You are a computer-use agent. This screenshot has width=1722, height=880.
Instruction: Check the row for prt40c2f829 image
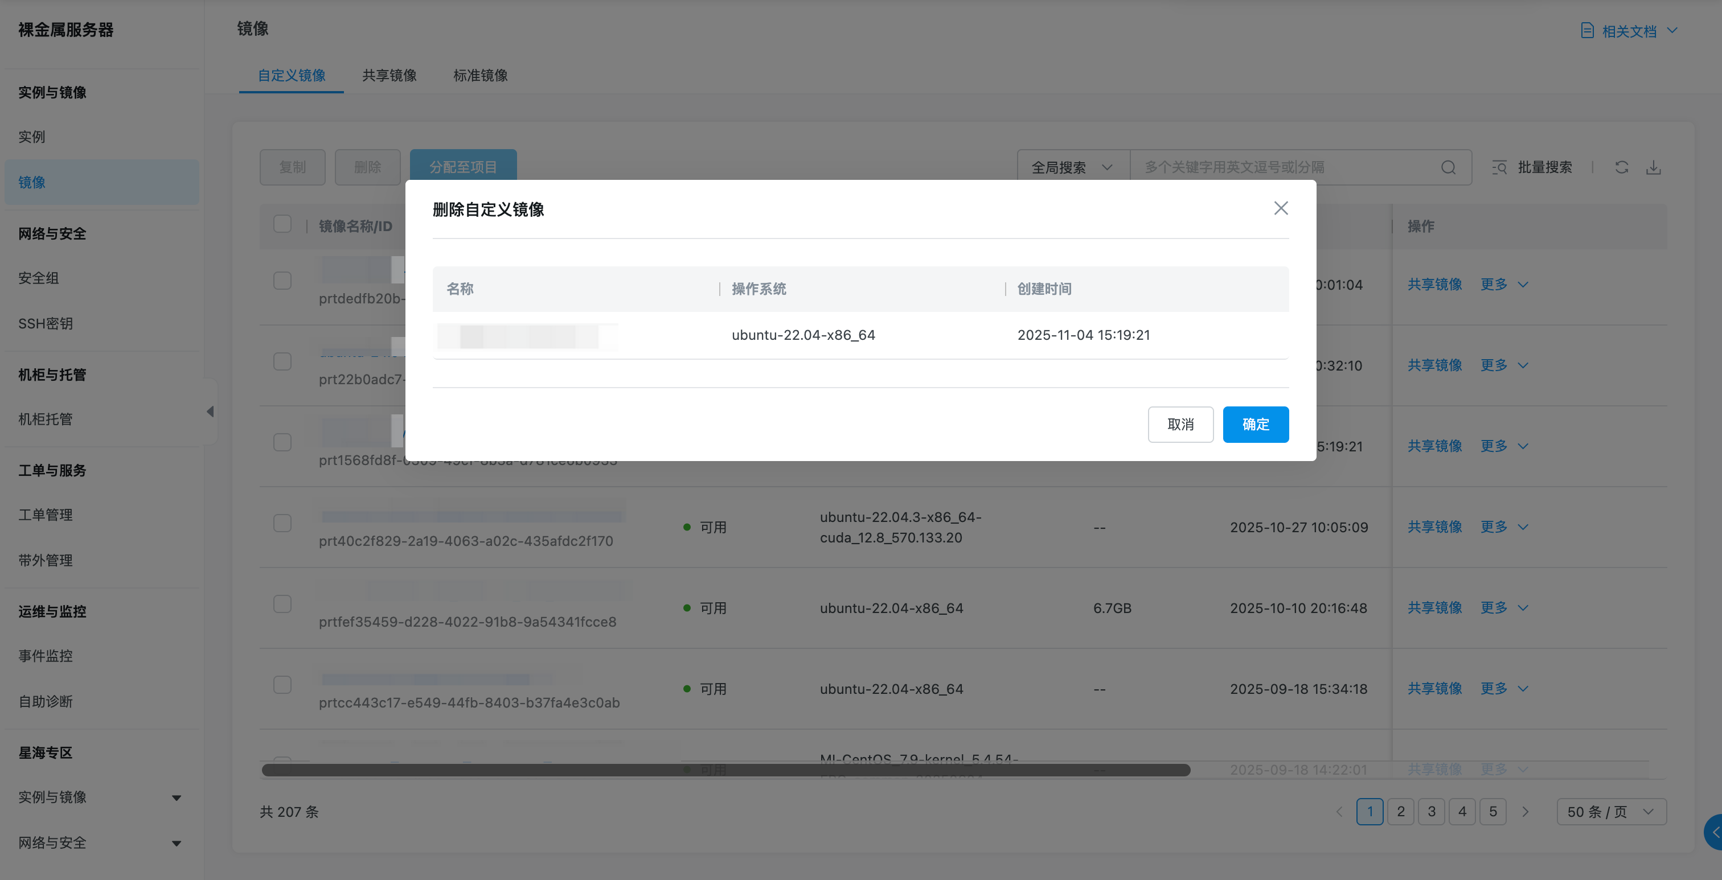pos(282,523)
